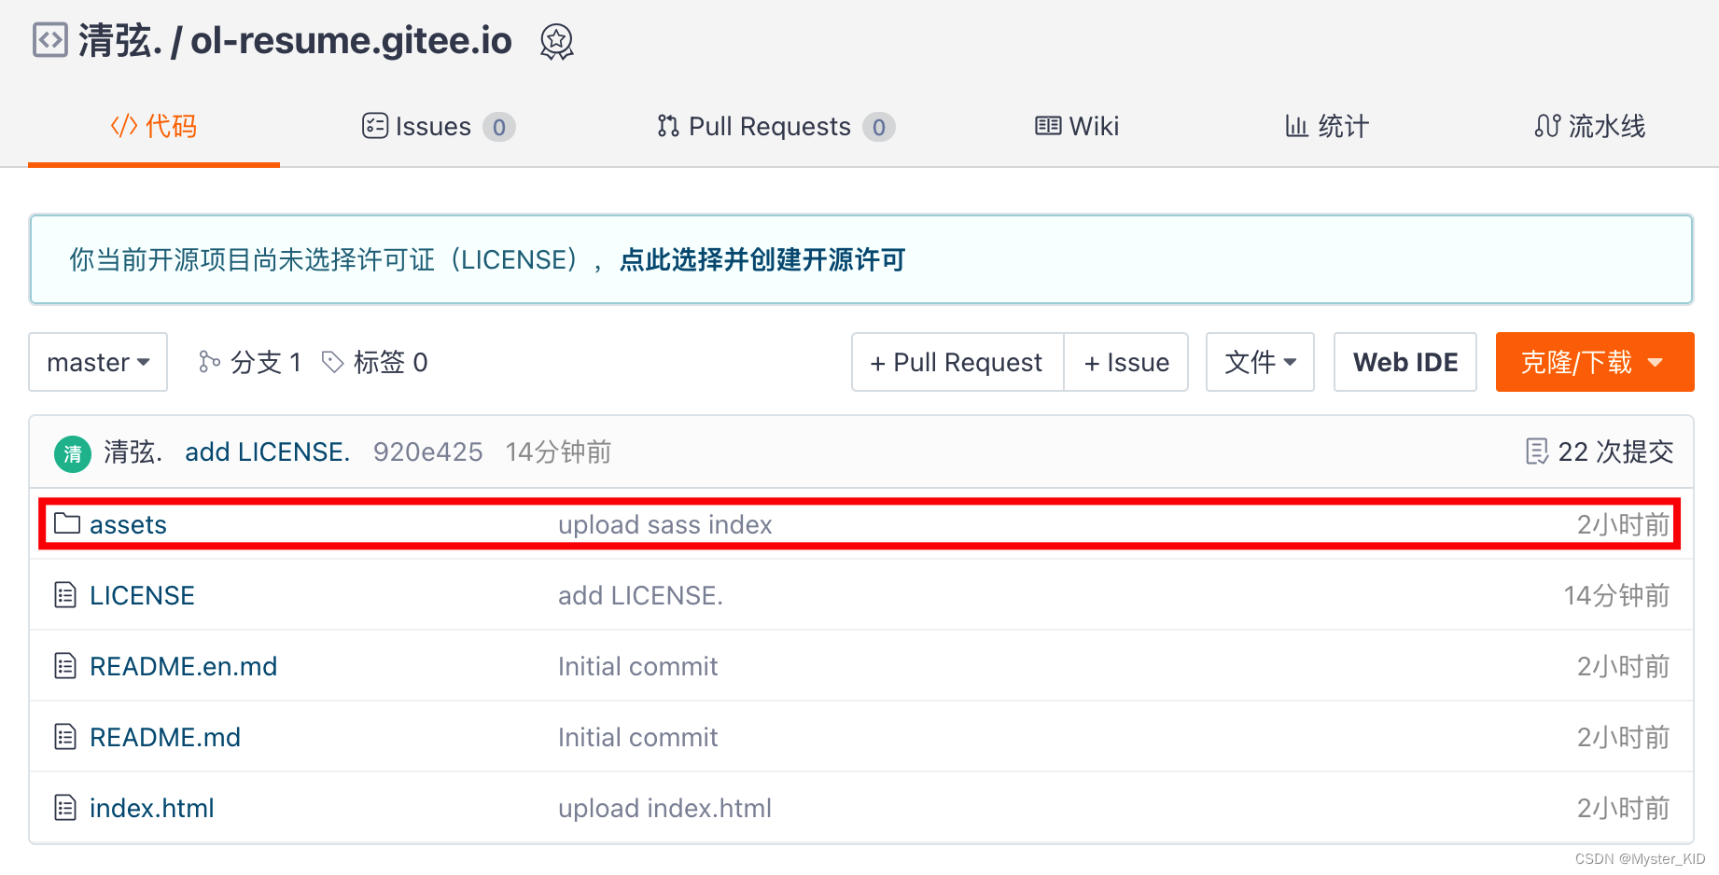The width and height of the screenshot is (1719, 875).
Task: Click the 14分钟前 time in LICENSE row
Action: click(x=1617, y=595)
